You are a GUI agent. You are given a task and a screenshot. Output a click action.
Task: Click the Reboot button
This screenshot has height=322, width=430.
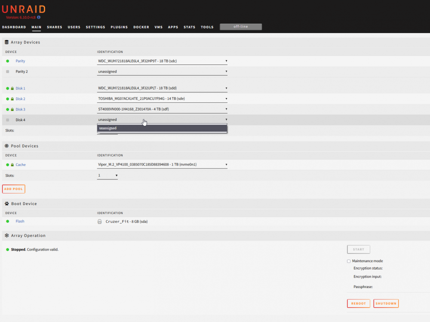(x=359, y=304)
